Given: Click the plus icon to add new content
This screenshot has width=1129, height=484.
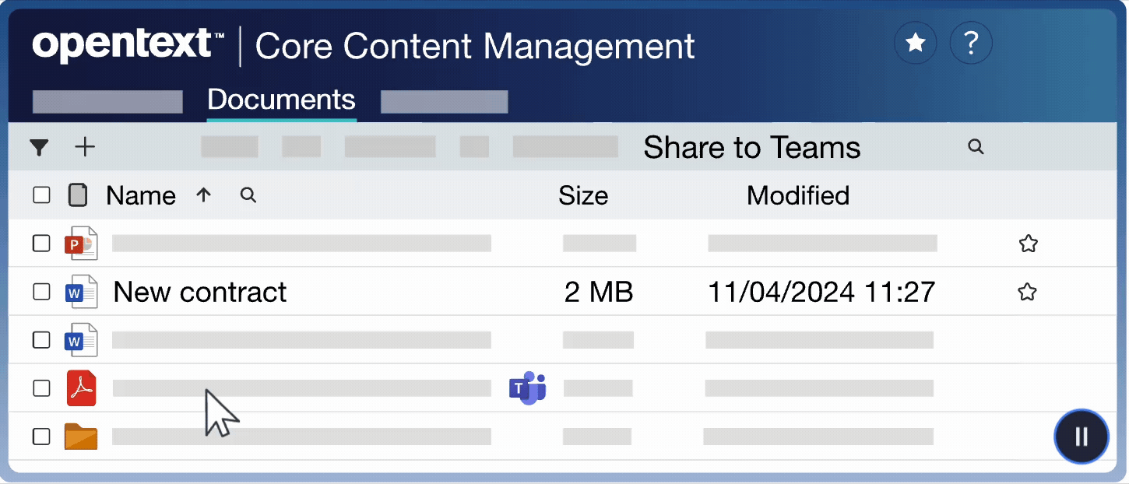Looking at the screenshot, I should [85, 147].
